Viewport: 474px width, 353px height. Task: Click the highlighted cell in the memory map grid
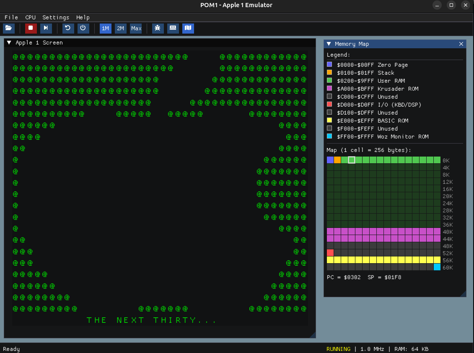352,160
